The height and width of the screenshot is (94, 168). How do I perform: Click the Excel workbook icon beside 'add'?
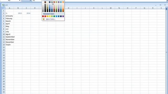coord(3,5)
